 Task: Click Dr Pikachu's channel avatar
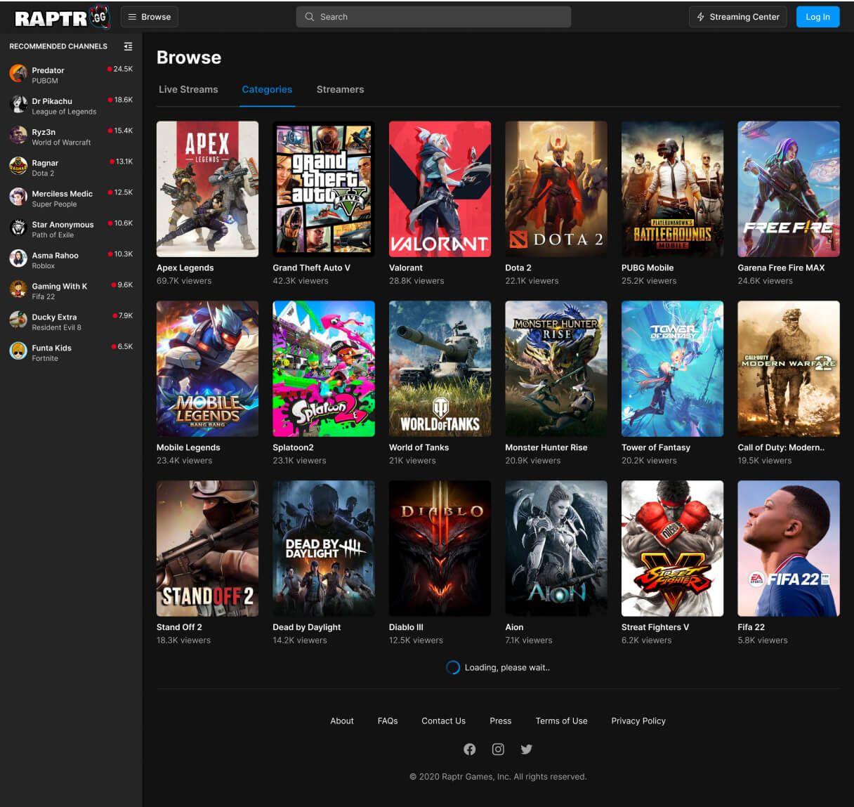18,104
